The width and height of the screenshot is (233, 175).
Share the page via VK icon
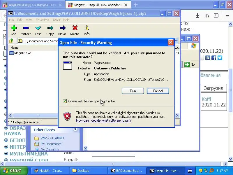click(x=208, y=58)
